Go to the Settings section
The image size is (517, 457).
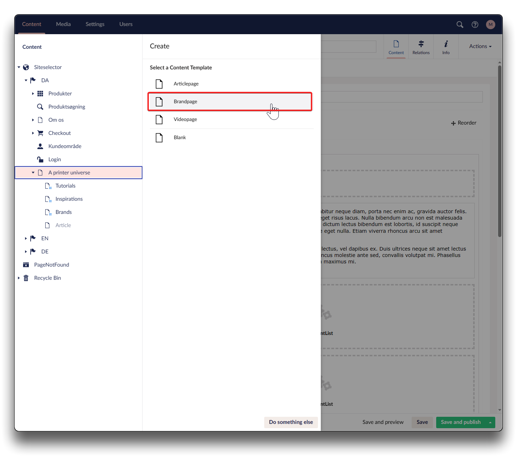95,24
